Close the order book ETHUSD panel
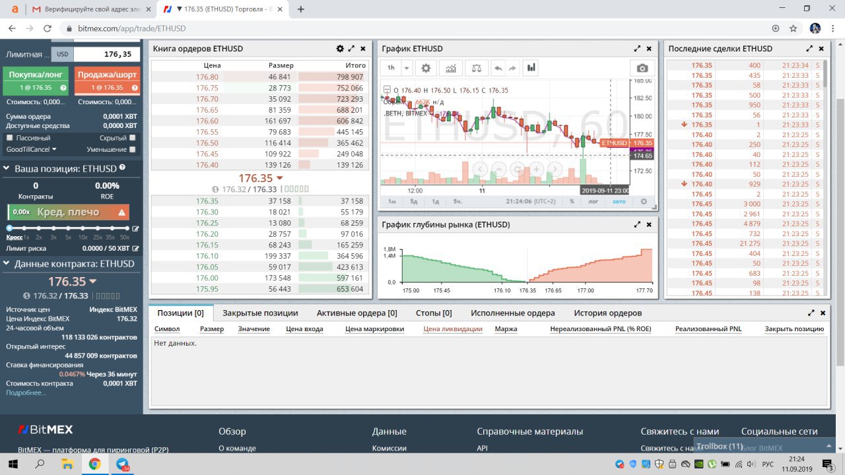Viewport: 845px width, 475px height. [363, 49]
